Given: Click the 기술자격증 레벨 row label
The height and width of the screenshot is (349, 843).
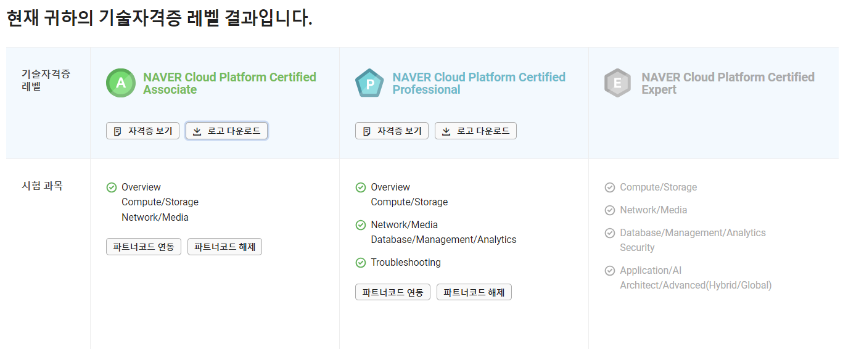Looking at the screenshot, I should point(46,80).
